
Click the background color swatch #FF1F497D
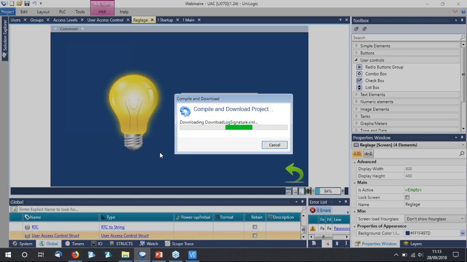pos(408,233)
